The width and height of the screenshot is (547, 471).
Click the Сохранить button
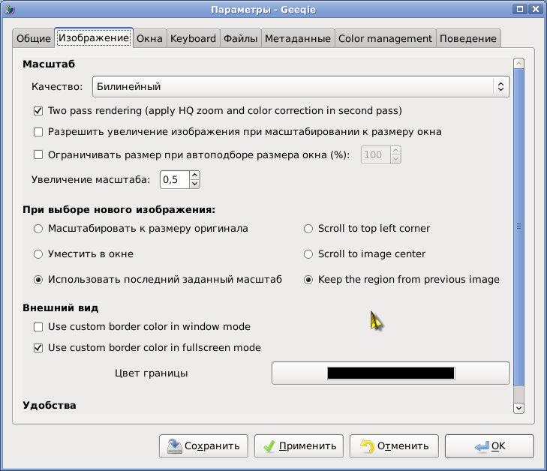pos(203,446)
